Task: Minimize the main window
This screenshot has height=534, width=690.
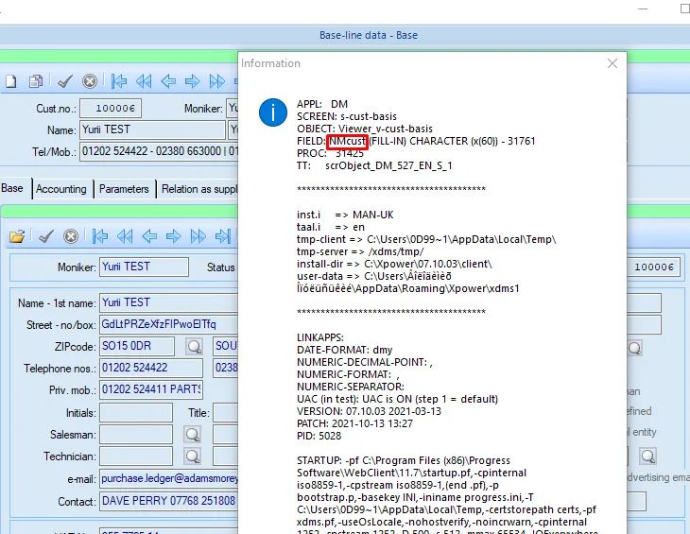Action: (643, 9)
